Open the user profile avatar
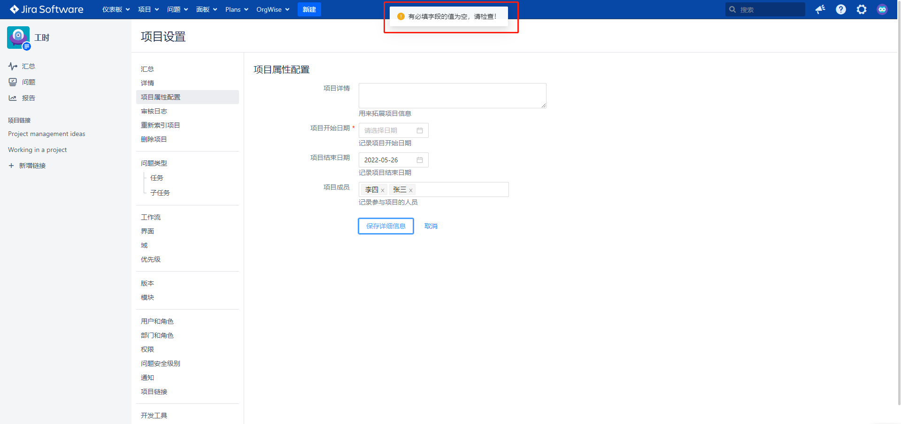This screenshot has width=901, height=424. (882, 9)
